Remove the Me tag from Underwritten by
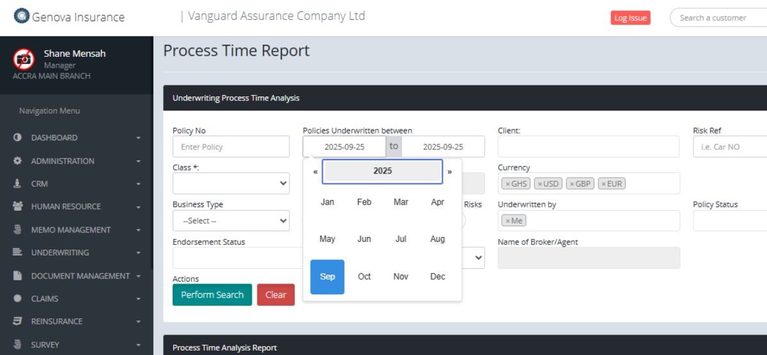Screen dimensions: 767x355 coord(507,221)
